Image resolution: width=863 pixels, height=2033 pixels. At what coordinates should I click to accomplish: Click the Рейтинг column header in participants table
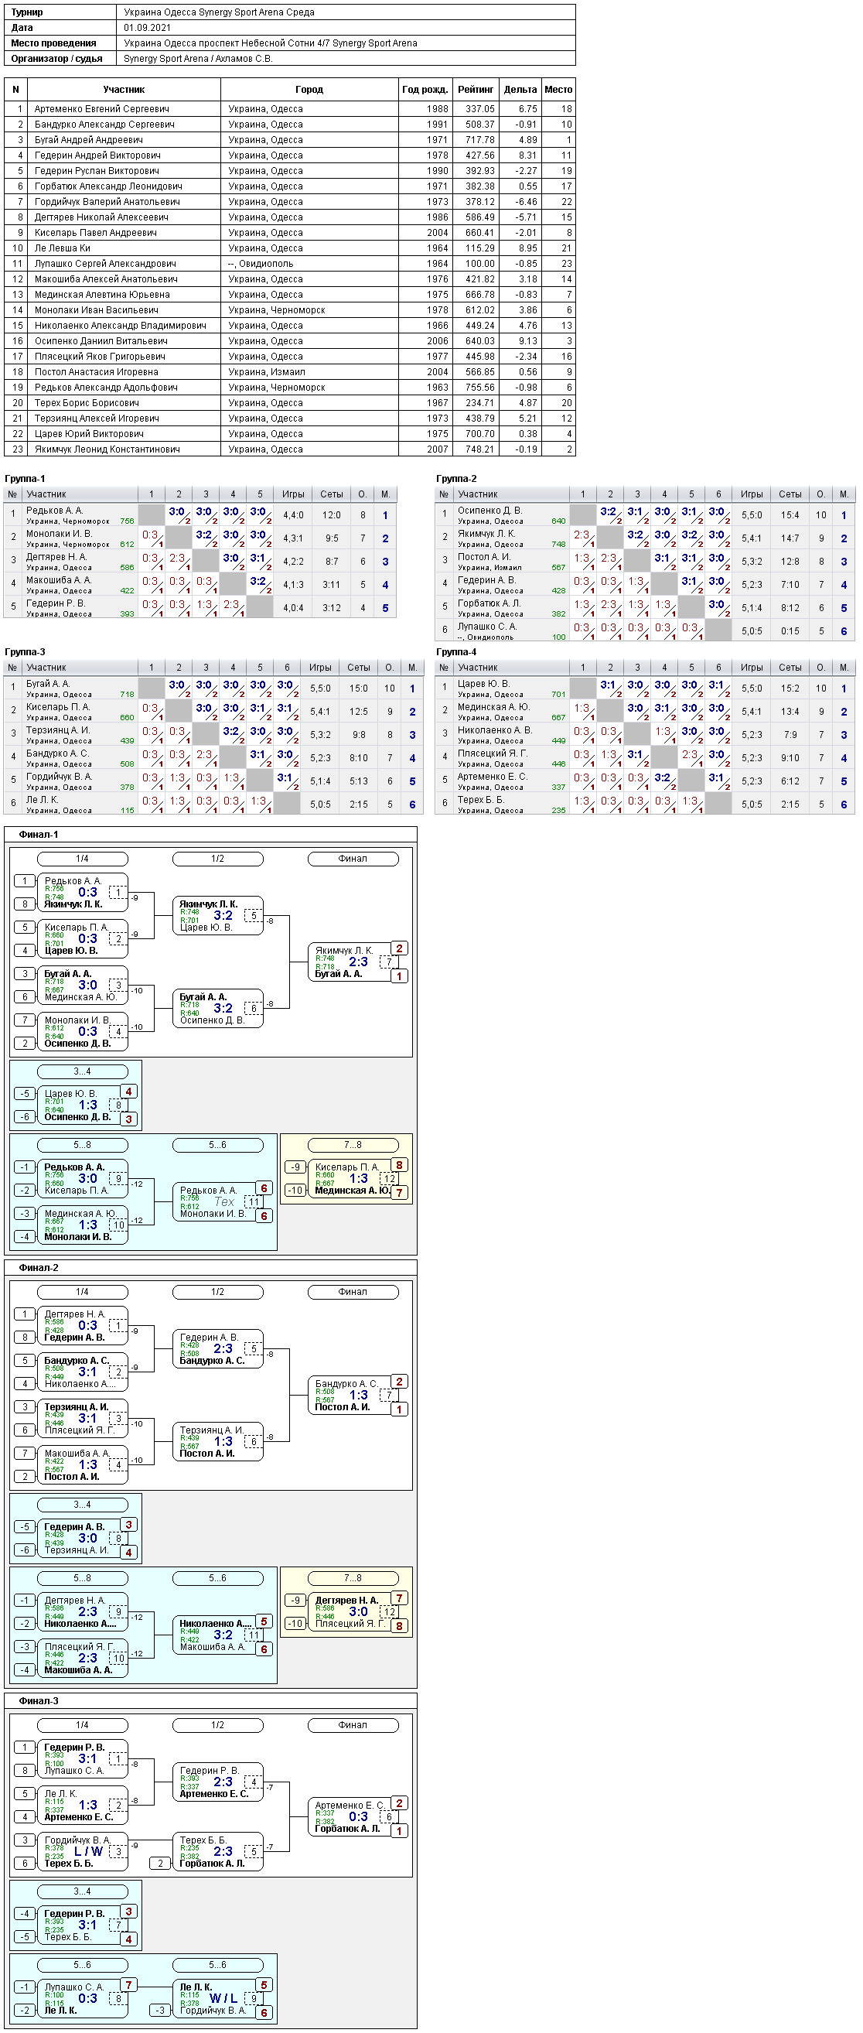pos(476,89)
